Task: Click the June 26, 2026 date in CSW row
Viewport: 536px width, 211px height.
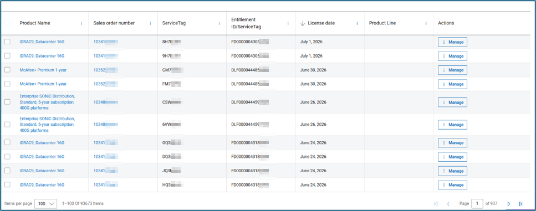Action: [x=313, y=102]
